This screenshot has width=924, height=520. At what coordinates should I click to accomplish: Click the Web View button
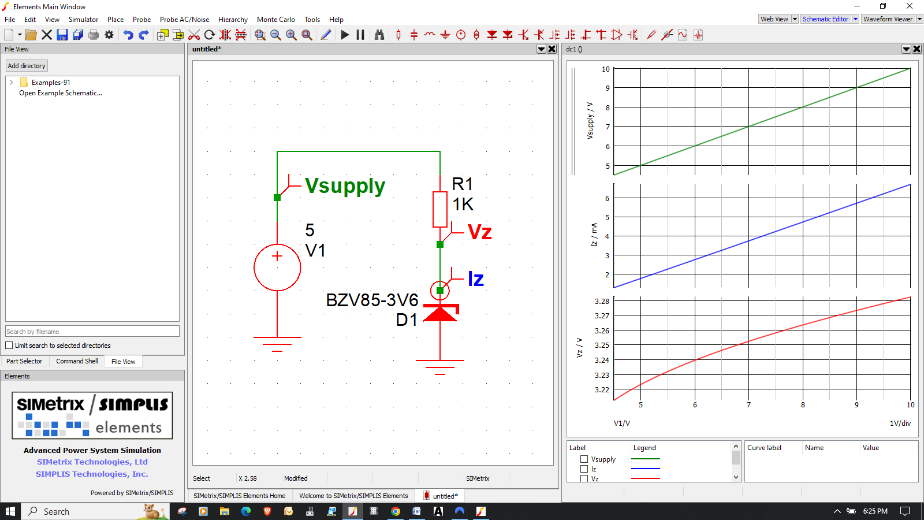(x=774, y=19)
